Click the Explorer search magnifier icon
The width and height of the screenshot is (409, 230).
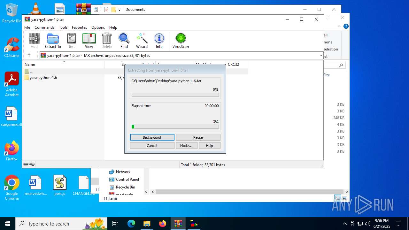[341, 65]
